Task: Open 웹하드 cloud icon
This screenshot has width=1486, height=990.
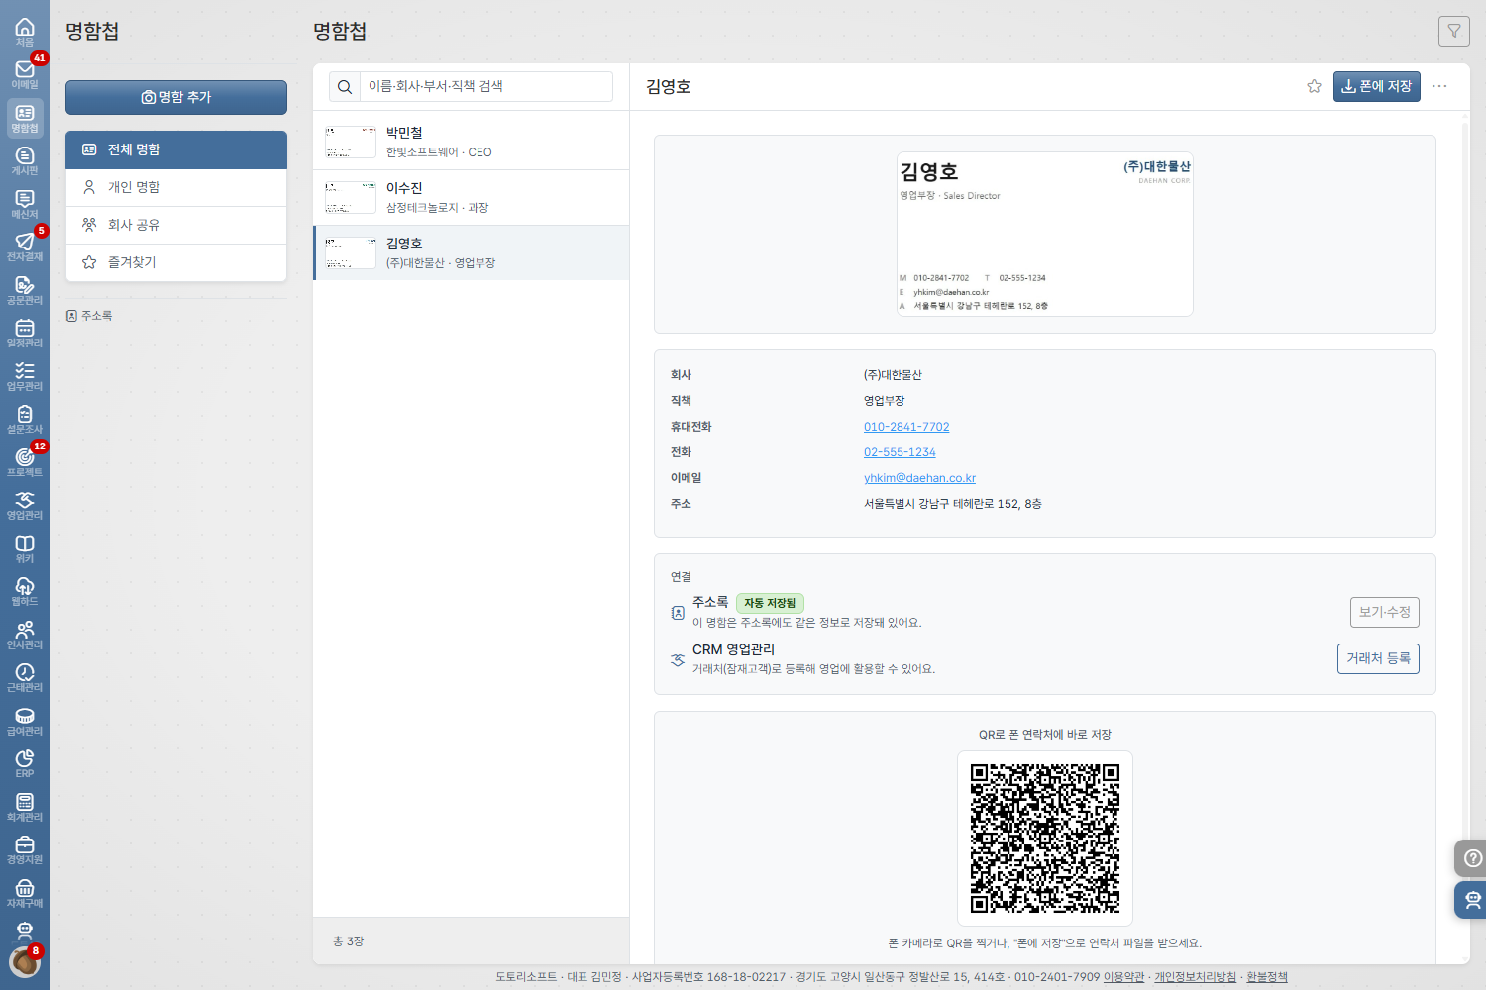Action: pyautogui.click(x=25, y=591)
